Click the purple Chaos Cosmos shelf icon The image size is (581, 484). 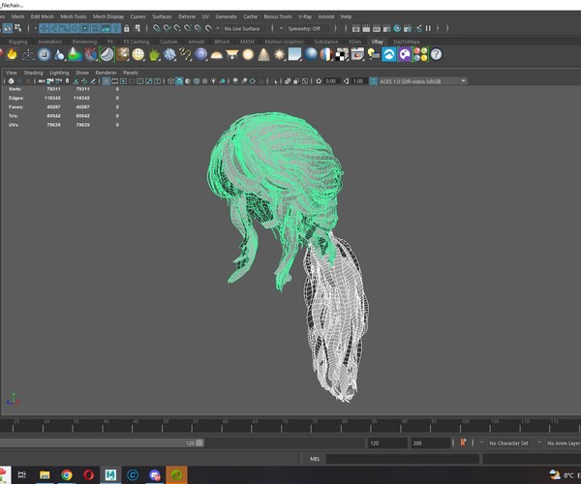click(405, 55)
